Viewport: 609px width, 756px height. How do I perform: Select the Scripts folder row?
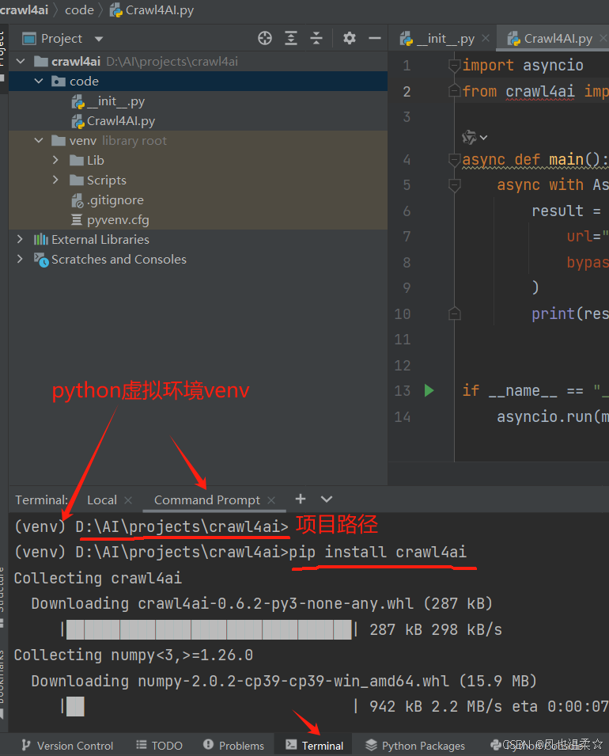click(198, 180)
